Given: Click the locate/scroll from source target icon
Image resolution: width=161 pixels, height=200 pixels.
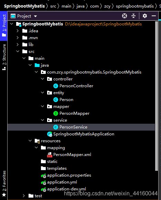Looking at the screenshot, I should click(x=124, y=16).
